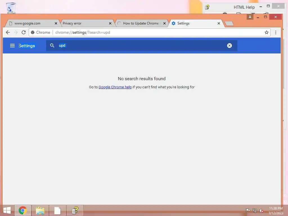Click the Action Center flag tray icon
The width and height of the screenshot is (288, 216).
coord(248,210)
